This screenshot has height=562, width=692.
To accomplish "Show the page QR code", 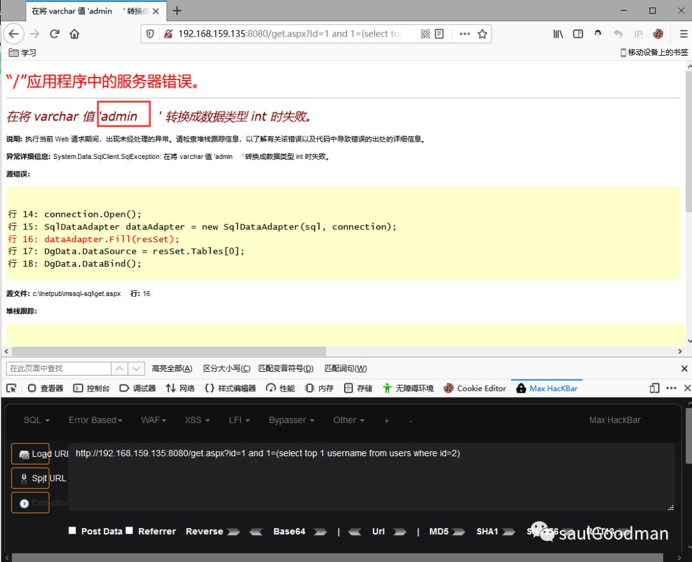I will (x=425, y=34).
